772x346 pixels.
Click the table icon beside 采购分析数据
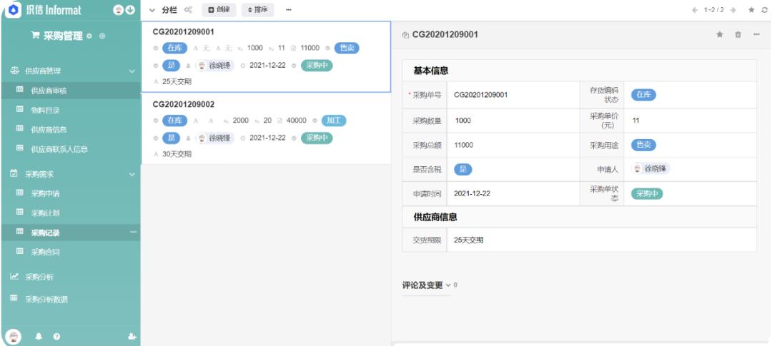(x=14, y=299)
